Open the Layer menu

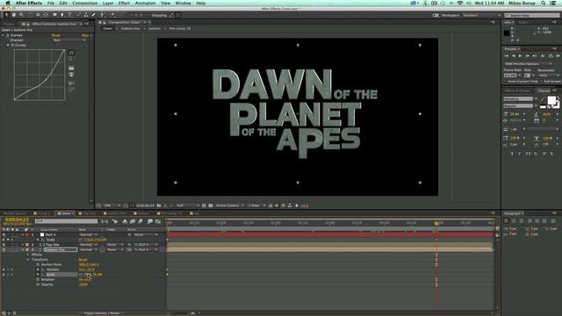coord(108,4)
